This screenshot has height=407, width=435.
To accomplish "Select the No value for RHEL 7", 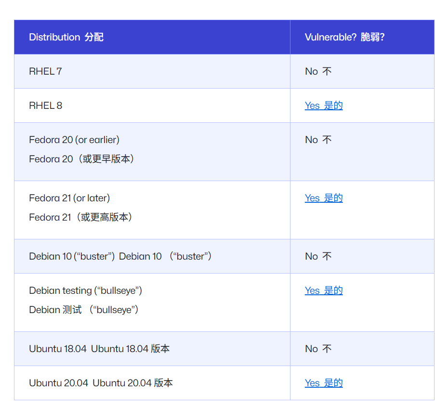I will click(318, 71).
